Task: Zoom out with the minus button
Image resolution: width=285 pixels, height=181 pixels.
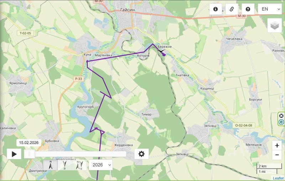Action: 277,155
